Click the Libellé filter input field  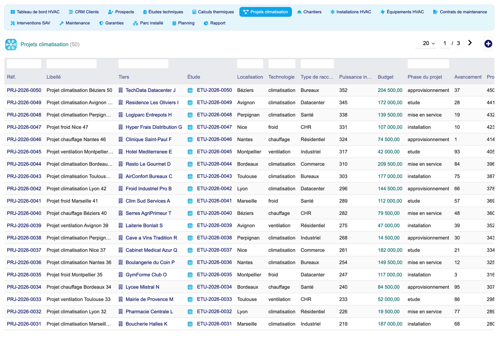(72, 64)
